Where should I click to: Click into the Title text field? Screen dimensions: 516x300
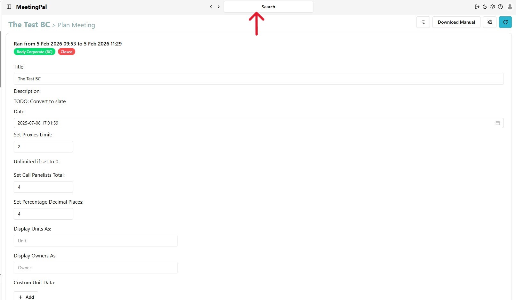[x=258, y=79]
